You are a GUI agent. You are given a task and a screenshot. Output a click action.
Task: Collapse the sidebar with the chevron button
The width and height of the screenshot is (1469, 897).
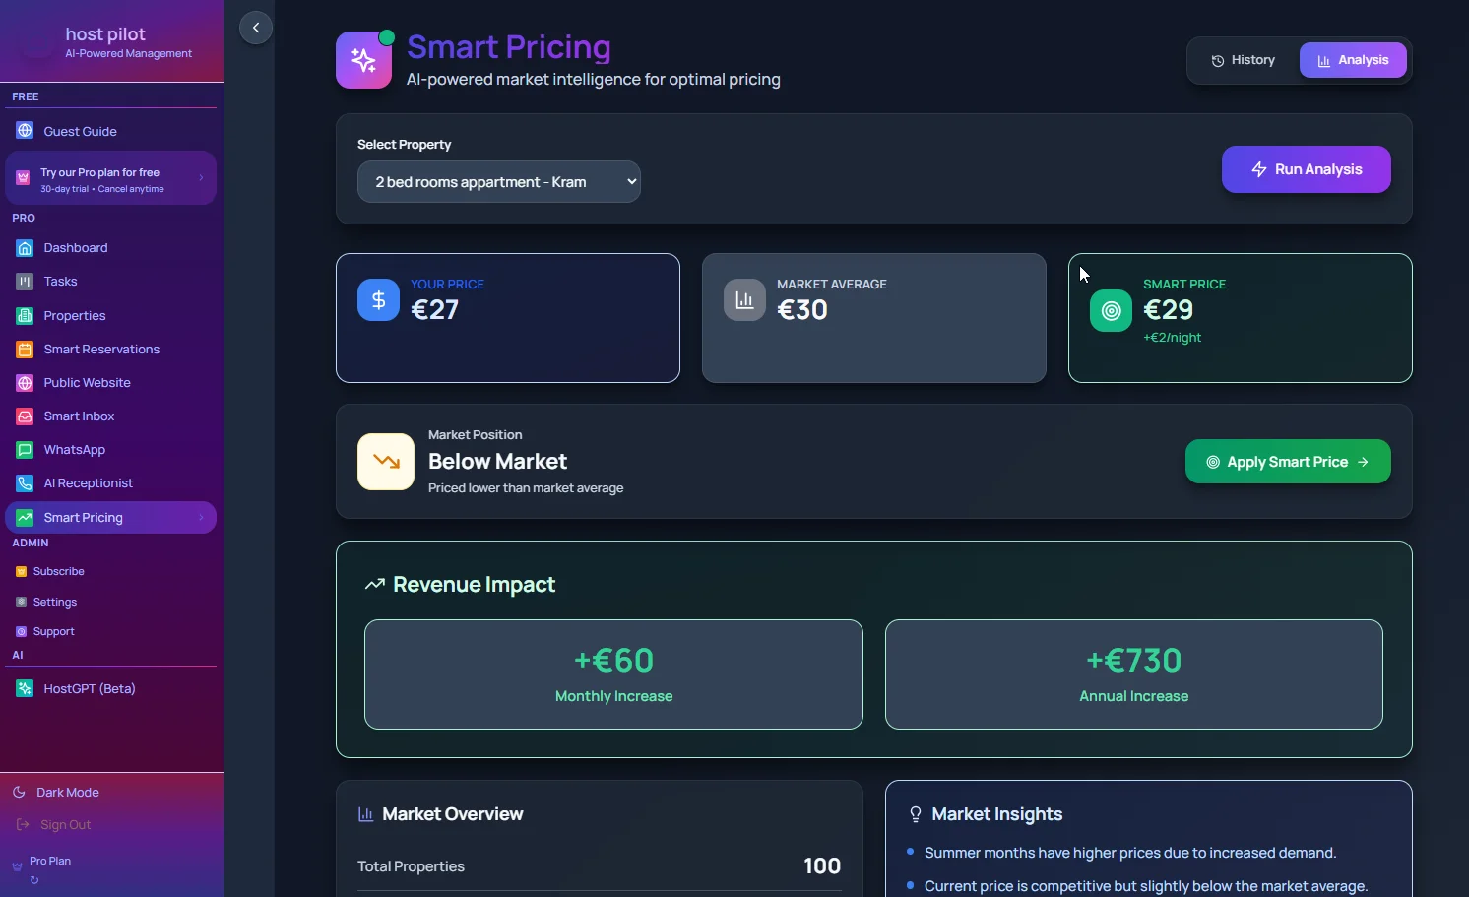point(255,28)
